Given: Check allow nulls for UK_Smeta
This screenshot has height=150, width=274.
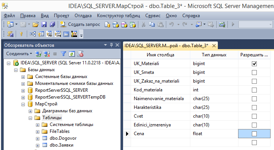Looking at the screenshot, I should [254, 72].
